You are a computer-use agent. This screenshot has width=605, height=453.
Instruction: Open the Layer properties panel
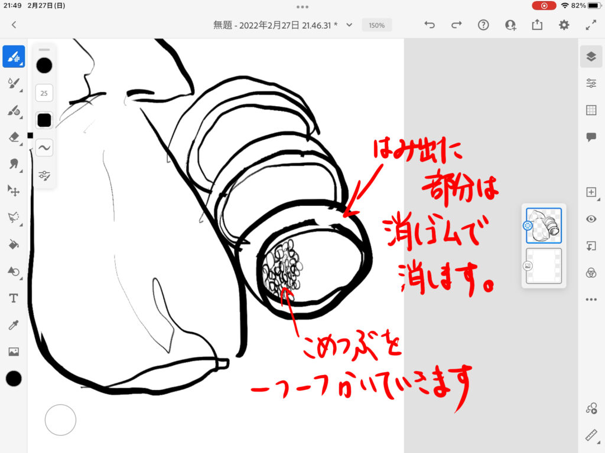coord(591,83)
